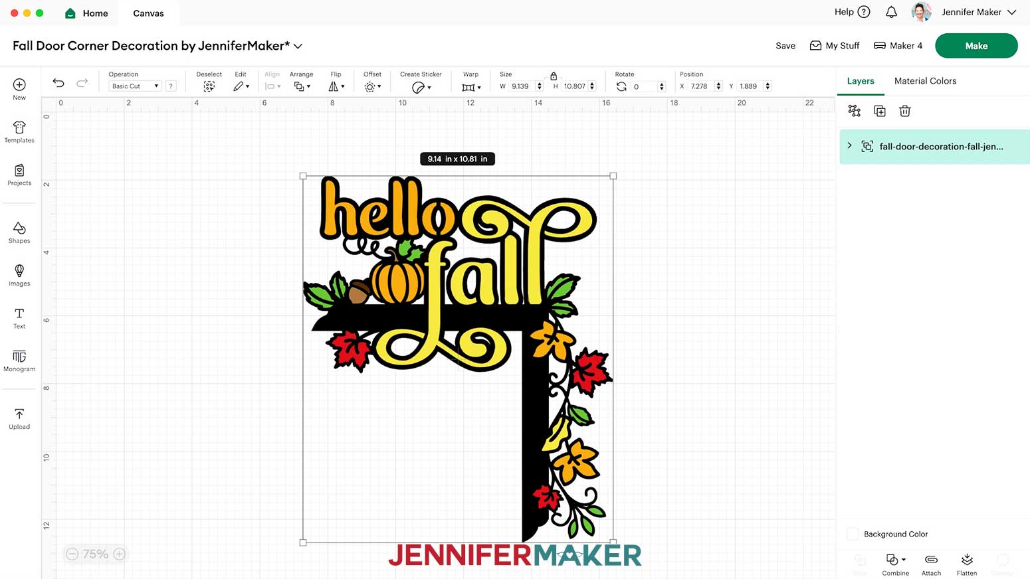Open the Projects panel

pos(19,175)
